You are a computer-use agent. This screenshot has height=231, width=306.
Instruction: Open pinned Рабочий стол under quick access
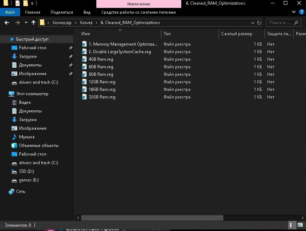pos(33,48)
